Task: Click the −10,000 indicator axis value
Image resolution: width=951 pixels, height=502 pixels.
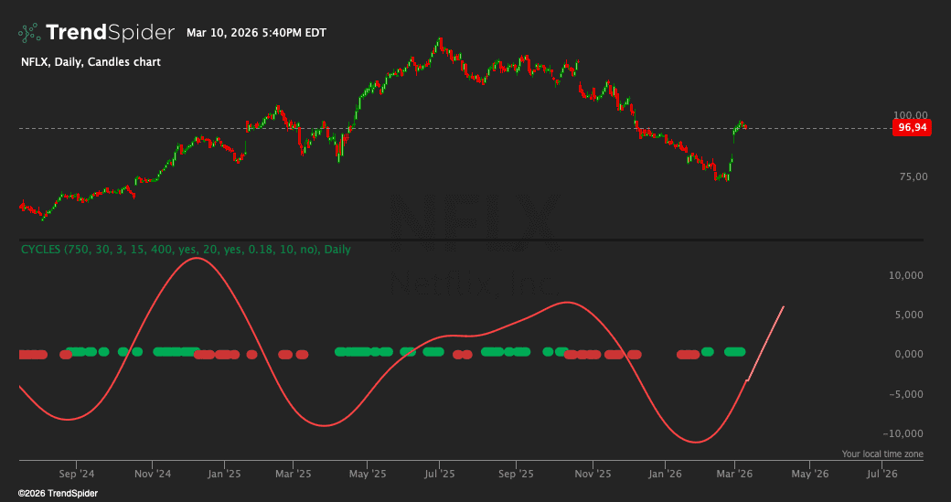Action: [903, 433]
